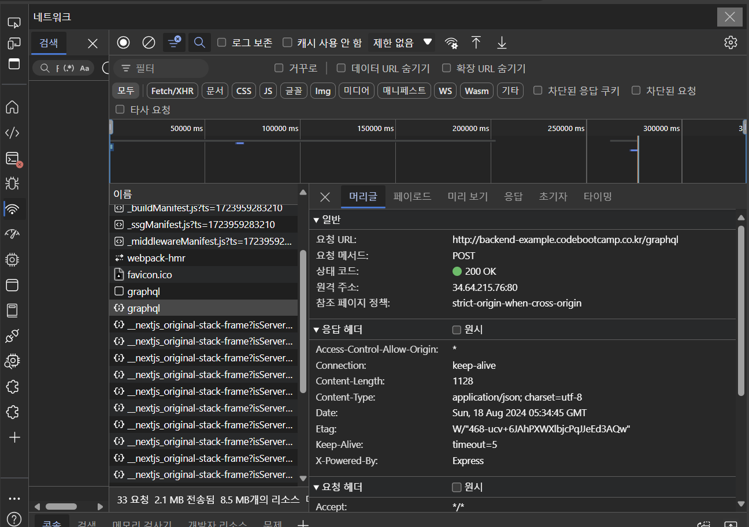Open the plug-shaped tool in sidebar
This screenshot has width=749, height=527.
pos(12,336)
